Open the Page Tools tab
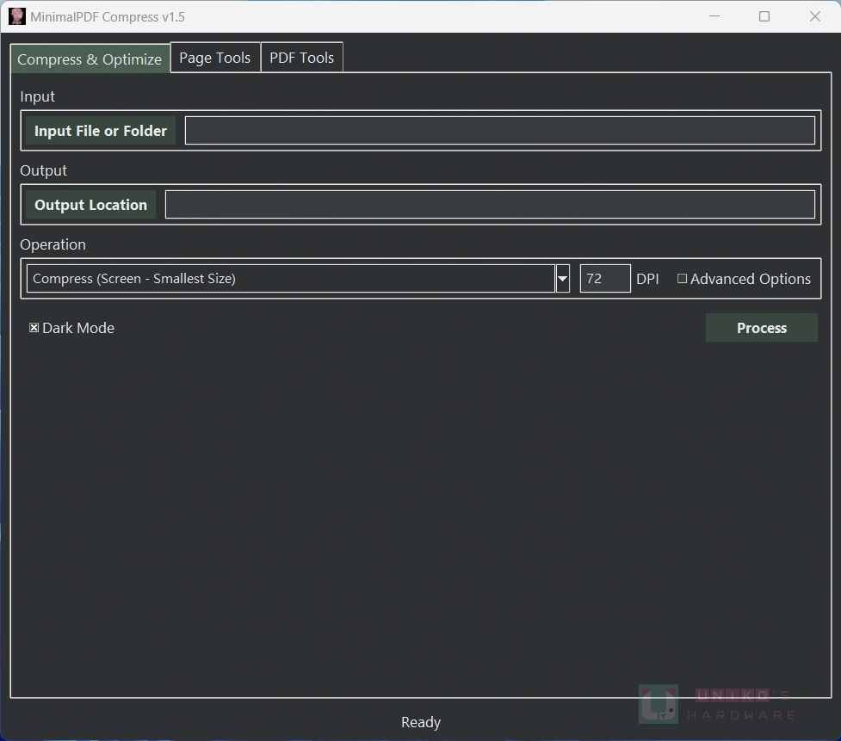Viewport: 841px width, 741px height. tap(215, 58)
